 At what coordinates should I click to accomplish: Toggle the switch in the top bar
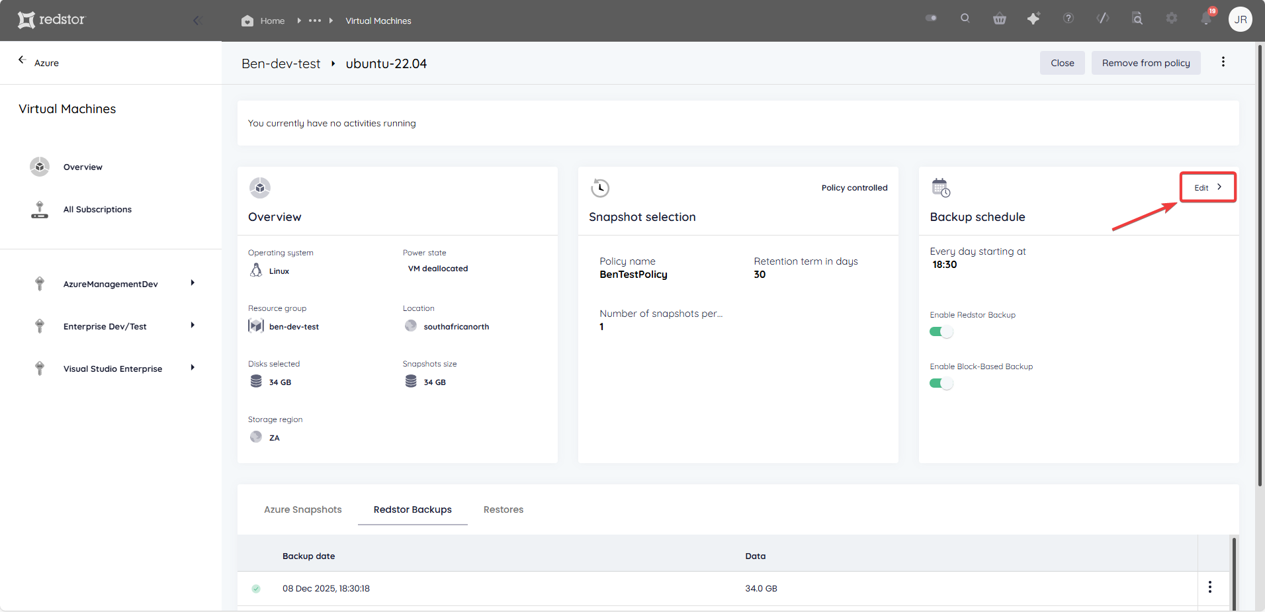[x=931, y=19]
